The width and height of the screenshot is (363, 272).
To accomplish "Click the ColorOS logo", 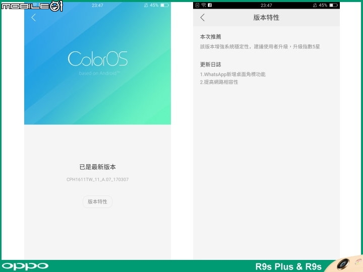I will (x=98, y=59).
